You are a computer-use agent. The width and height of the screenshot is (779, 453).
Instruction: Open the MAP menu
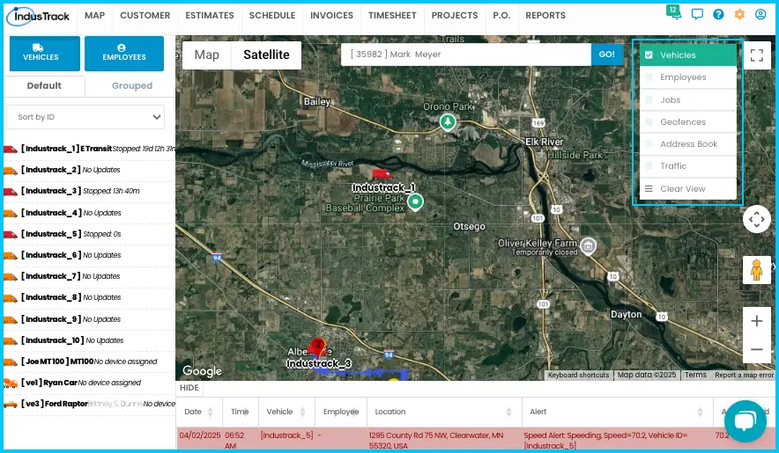pos(94,15)
